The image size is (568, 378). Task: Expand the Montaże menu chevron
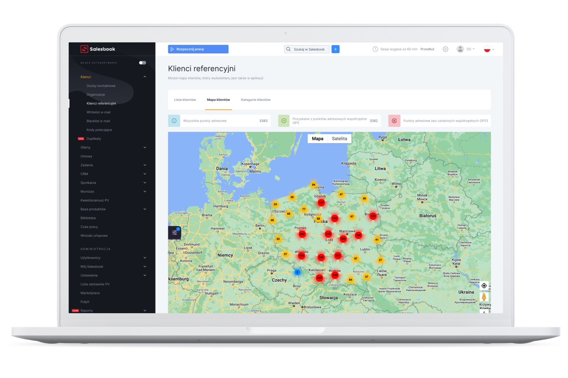tap(145, 192)
